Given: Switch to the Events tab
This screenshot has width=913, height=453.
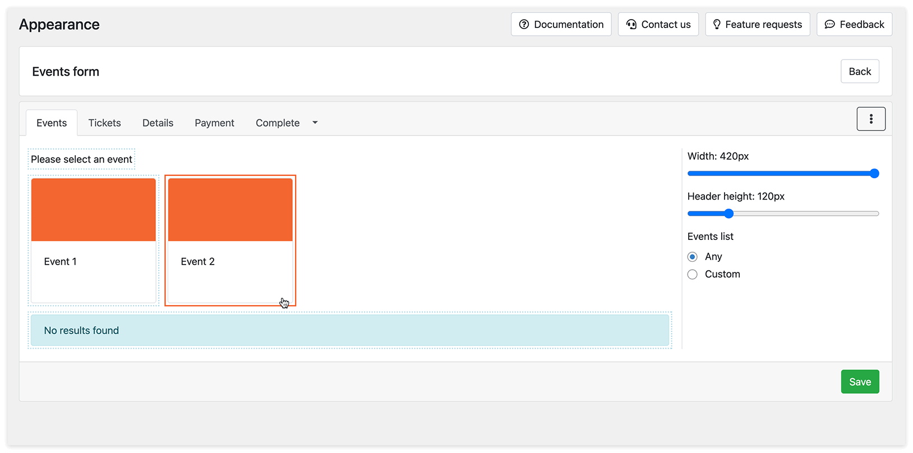Looking at the screenshot, I should (52, 123).
